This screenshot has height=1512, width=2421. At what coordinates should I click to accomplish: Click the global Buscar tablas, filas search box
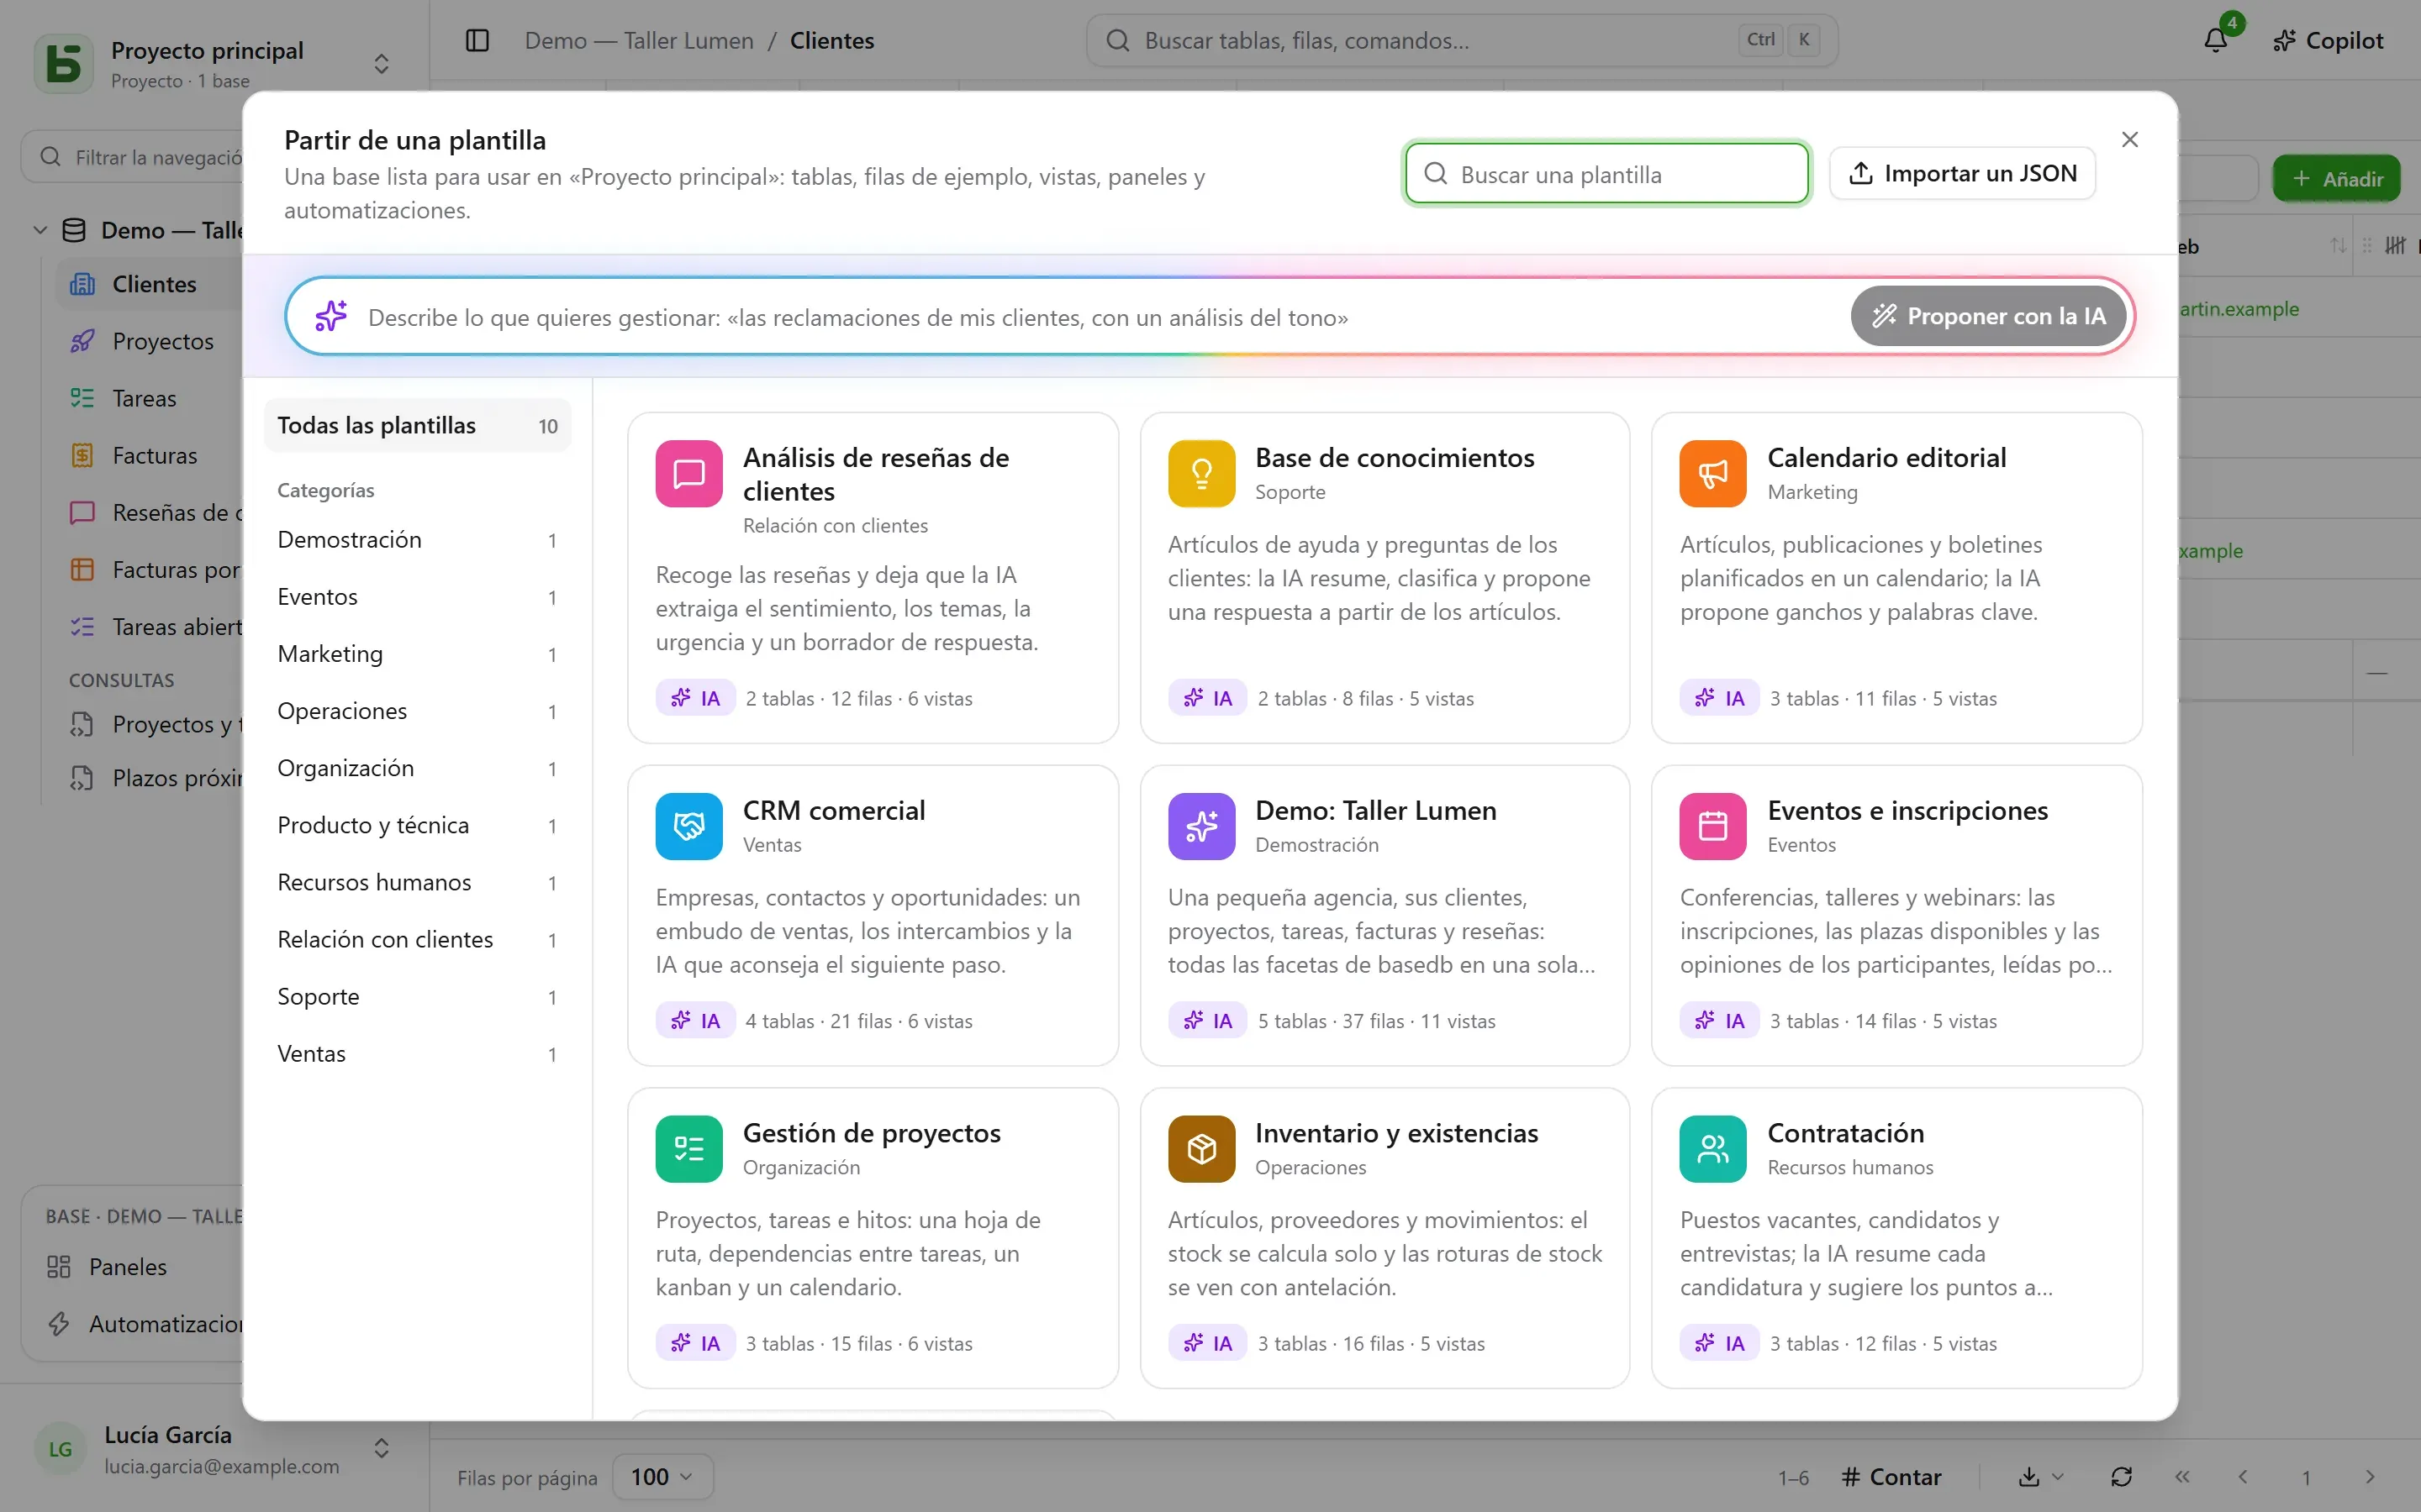point(1462,40)
